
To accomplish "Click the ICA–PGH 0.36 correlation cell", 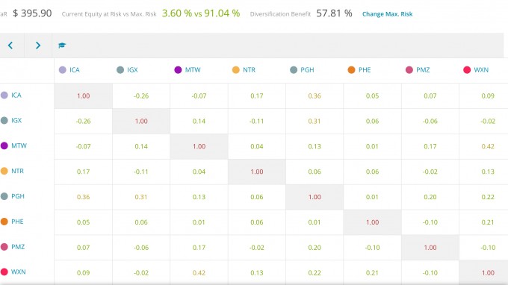I will pyautogui.click(x=315, y=96).
